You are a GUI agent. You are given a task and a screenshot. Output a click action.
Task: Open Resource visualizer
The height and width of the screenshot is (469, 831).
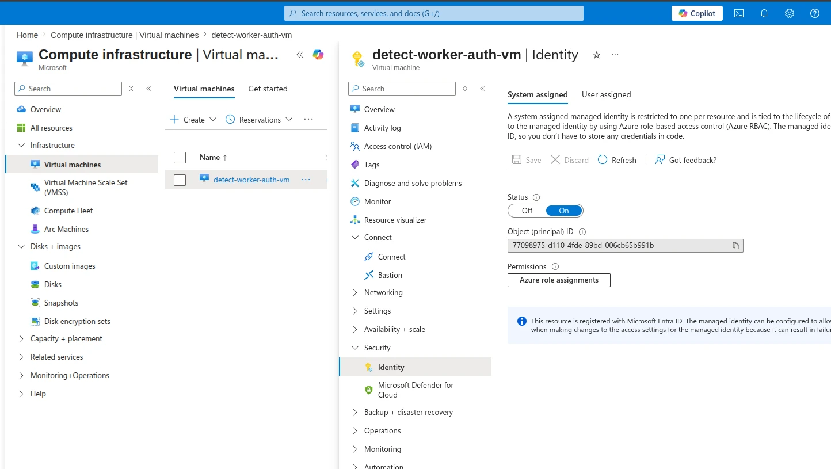pos(395,220)
